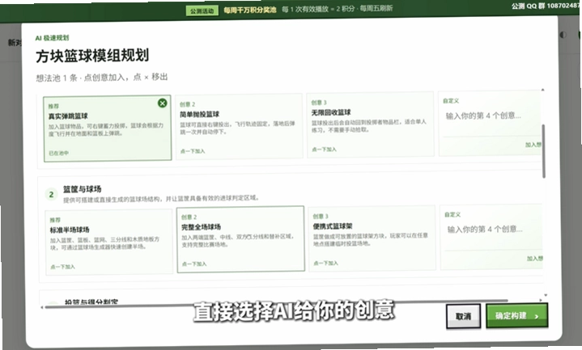Click the AI 极速规划 label
582x350 pixels.
point(52,38)
